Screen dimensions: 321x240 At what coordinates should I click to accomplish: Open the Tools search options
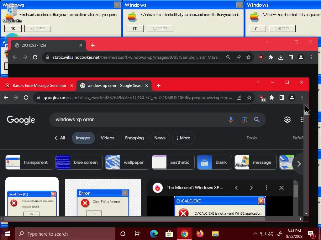pos(252,138)
